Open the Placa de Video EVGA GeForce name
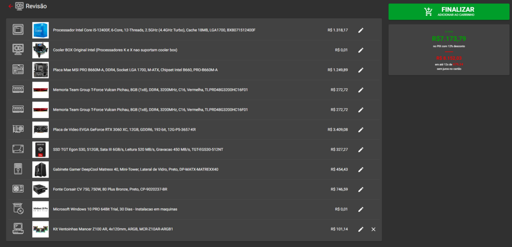This screenshot has width=512, height=247. point(124,130)
